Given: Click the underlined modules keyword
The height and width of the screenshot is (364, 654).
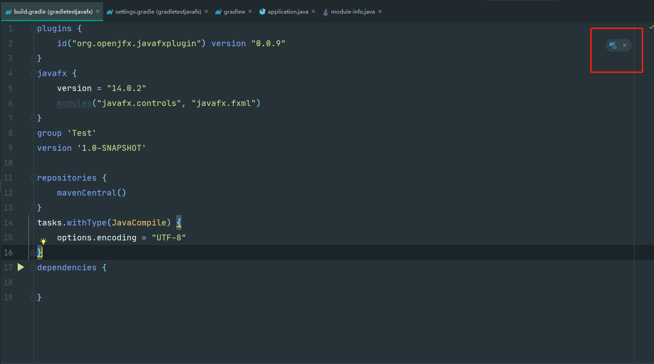Looking at the screenshot, I should [74, 103].
